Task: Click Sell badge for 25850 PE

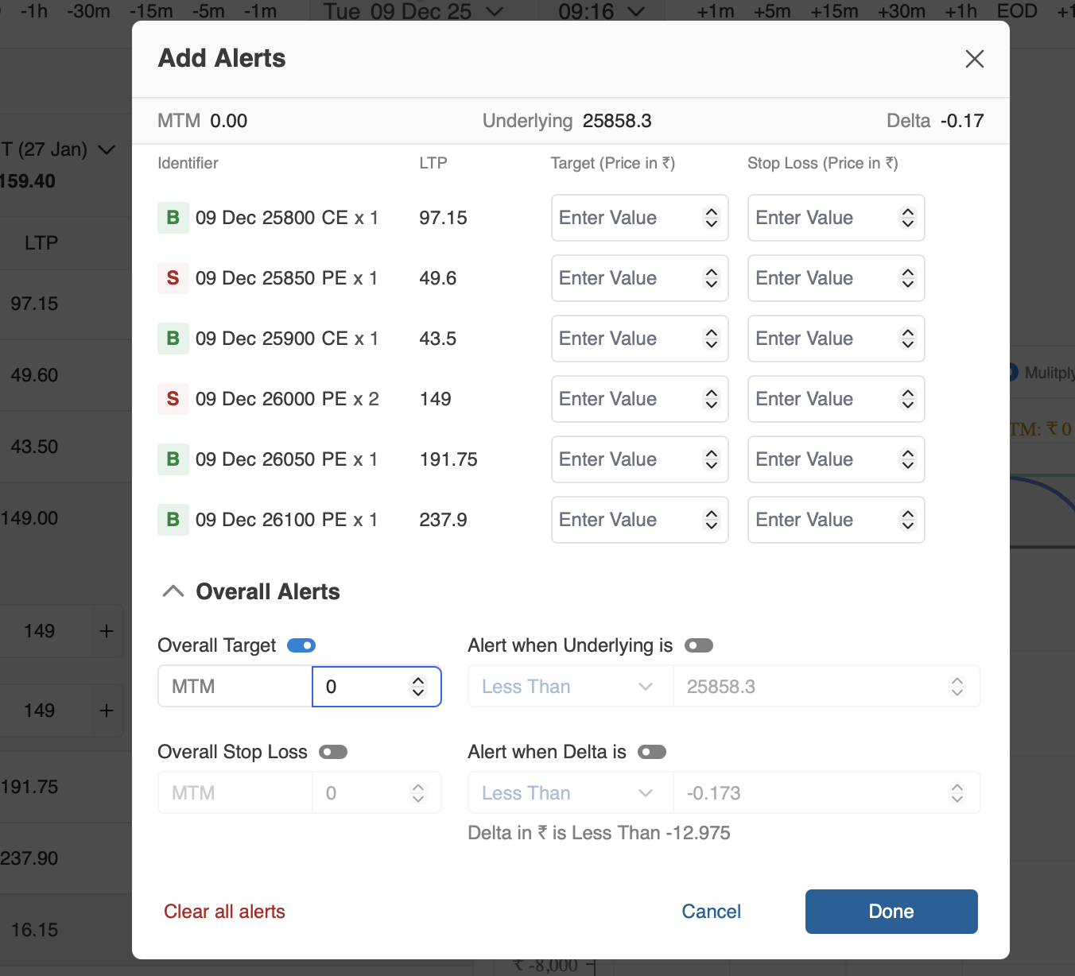Action: [173, 278]
